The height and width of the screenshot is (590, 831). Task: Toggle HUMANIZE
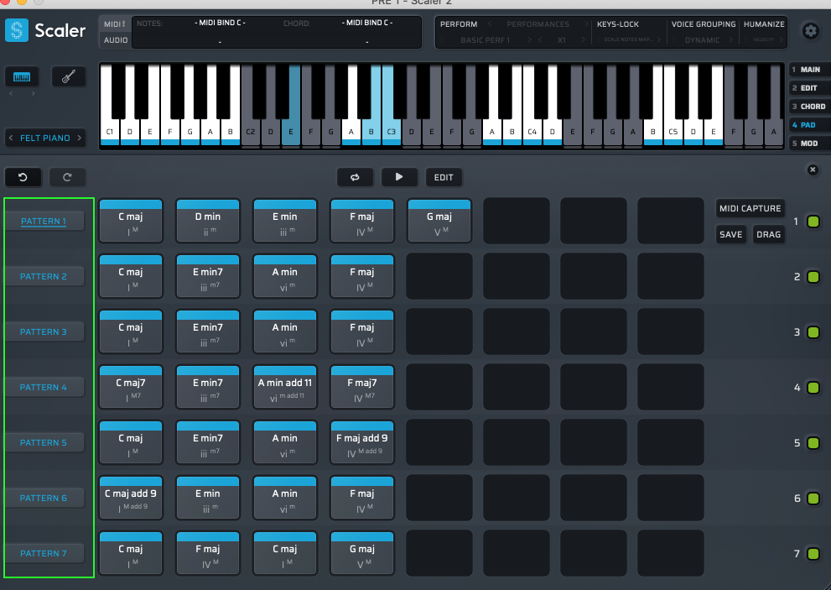coord(764,24)
